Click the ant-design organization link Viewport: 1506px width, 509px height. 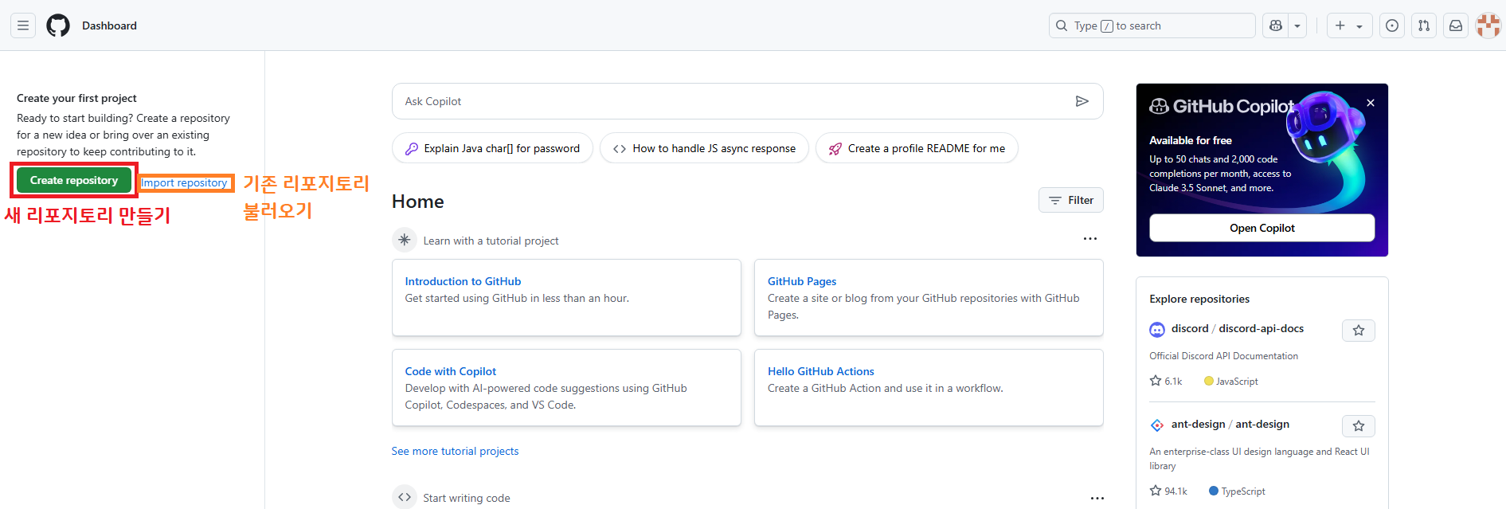coord(1198,424)
